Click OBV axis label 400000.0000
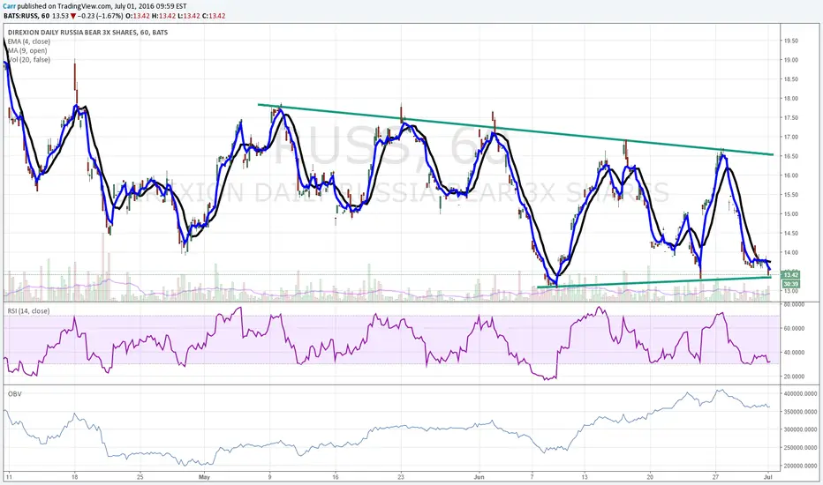The image size is (823, 485). [x=800, y=393]
